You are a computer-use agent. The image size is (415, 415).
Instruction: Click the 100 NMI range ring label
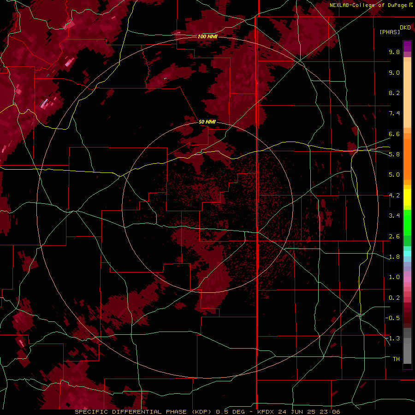point(207,36)
